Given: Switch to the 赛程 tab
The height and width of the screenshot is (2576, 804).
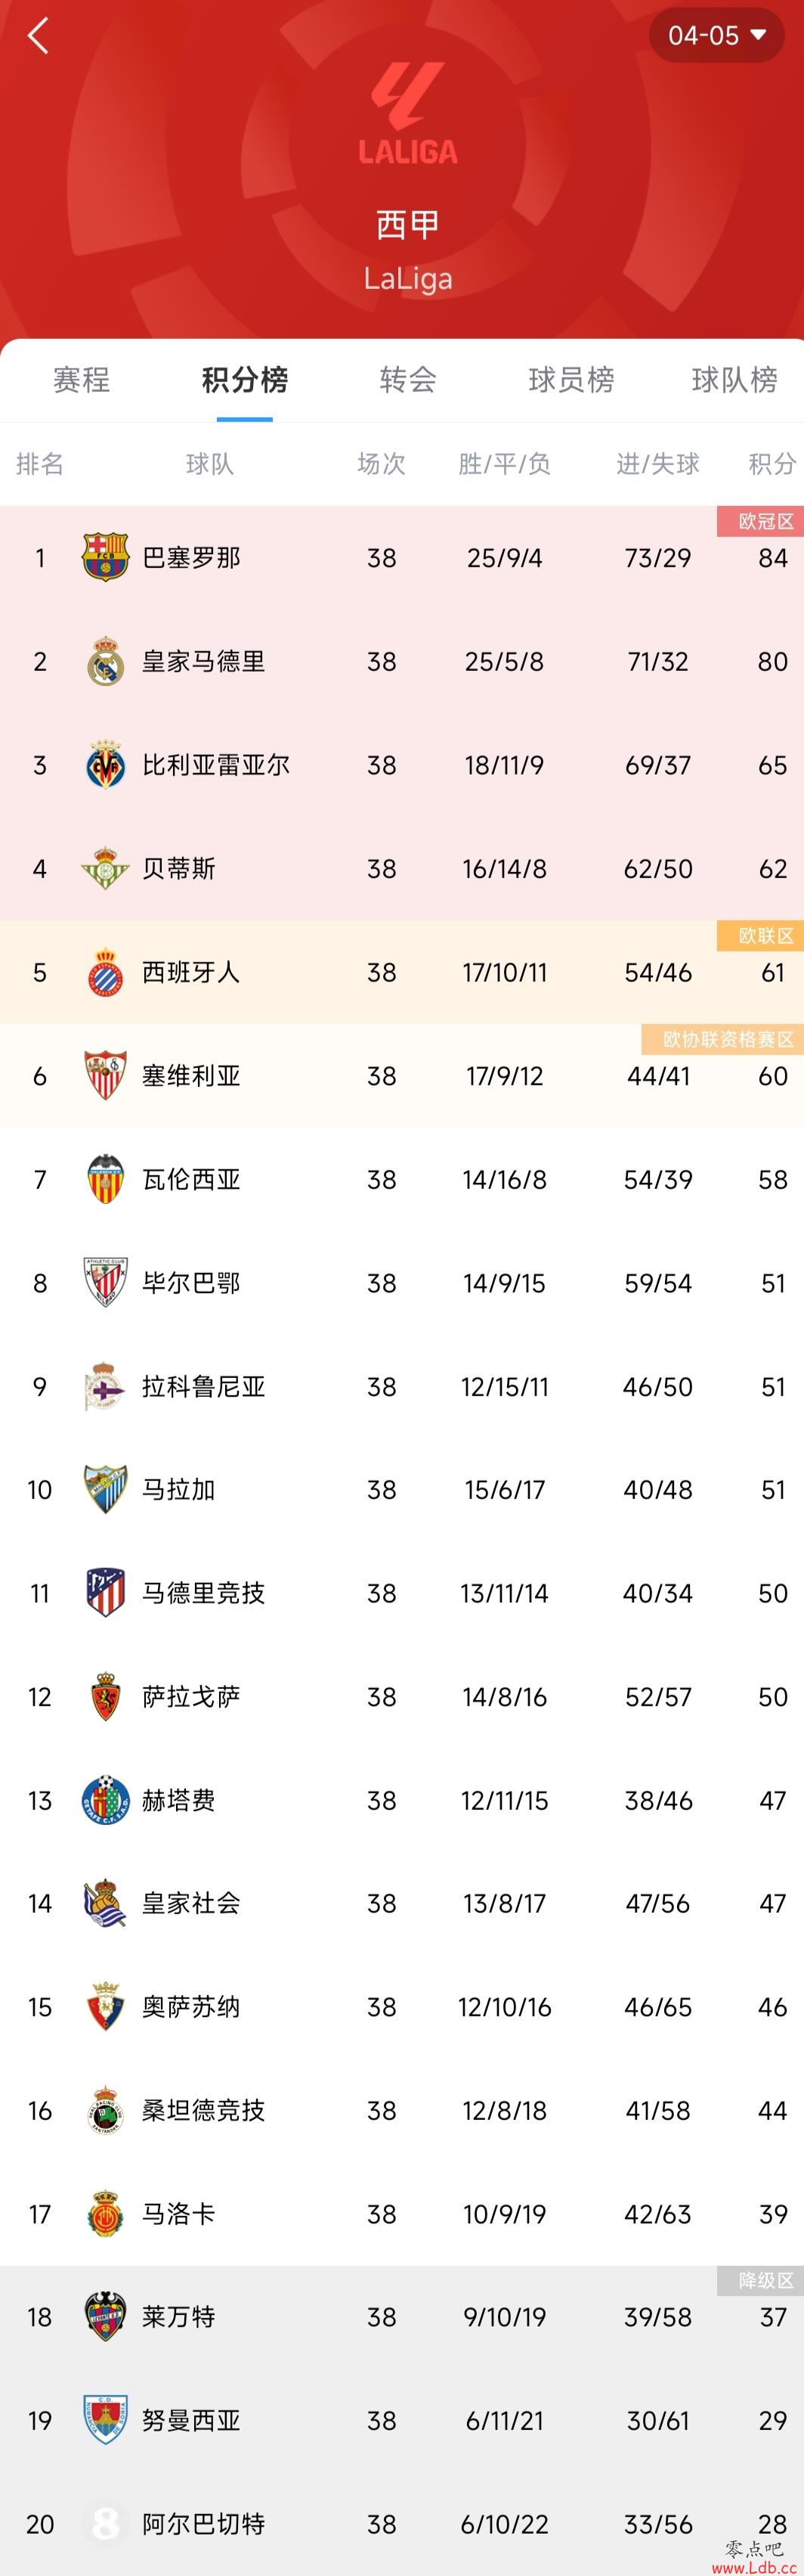Looking at the screenshot, I should pyautogui.click(x=82, y=380).
